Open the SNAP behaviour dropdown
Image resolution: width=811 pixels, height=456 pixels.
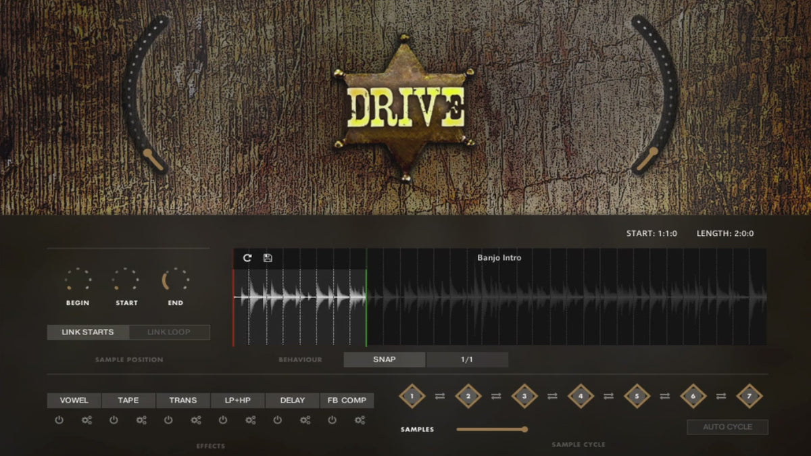(x=384, y=359)
